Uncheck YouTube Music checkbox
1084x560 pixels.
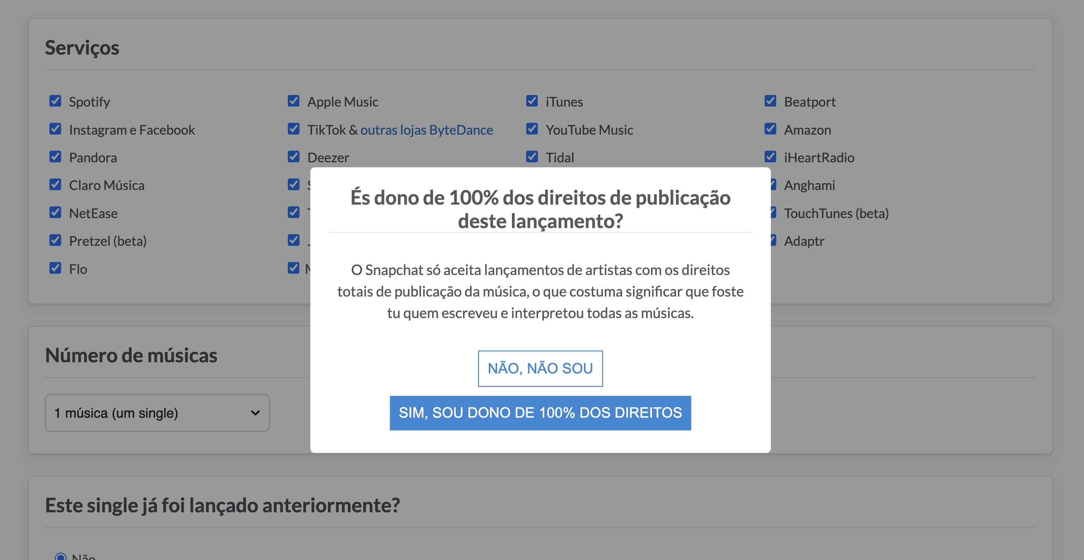coord(532,128)
